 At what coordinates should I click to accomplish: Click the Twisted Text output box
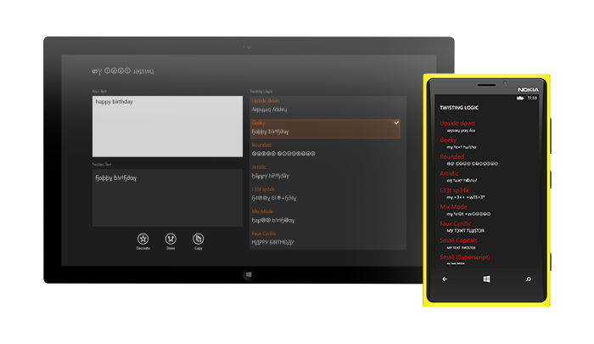coord(168,191)
